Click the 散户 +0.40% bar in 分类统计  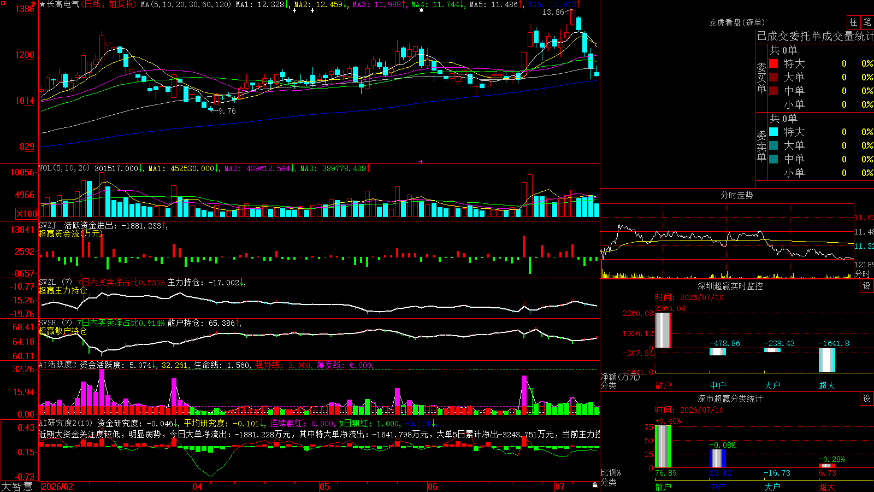click(663, 446)
